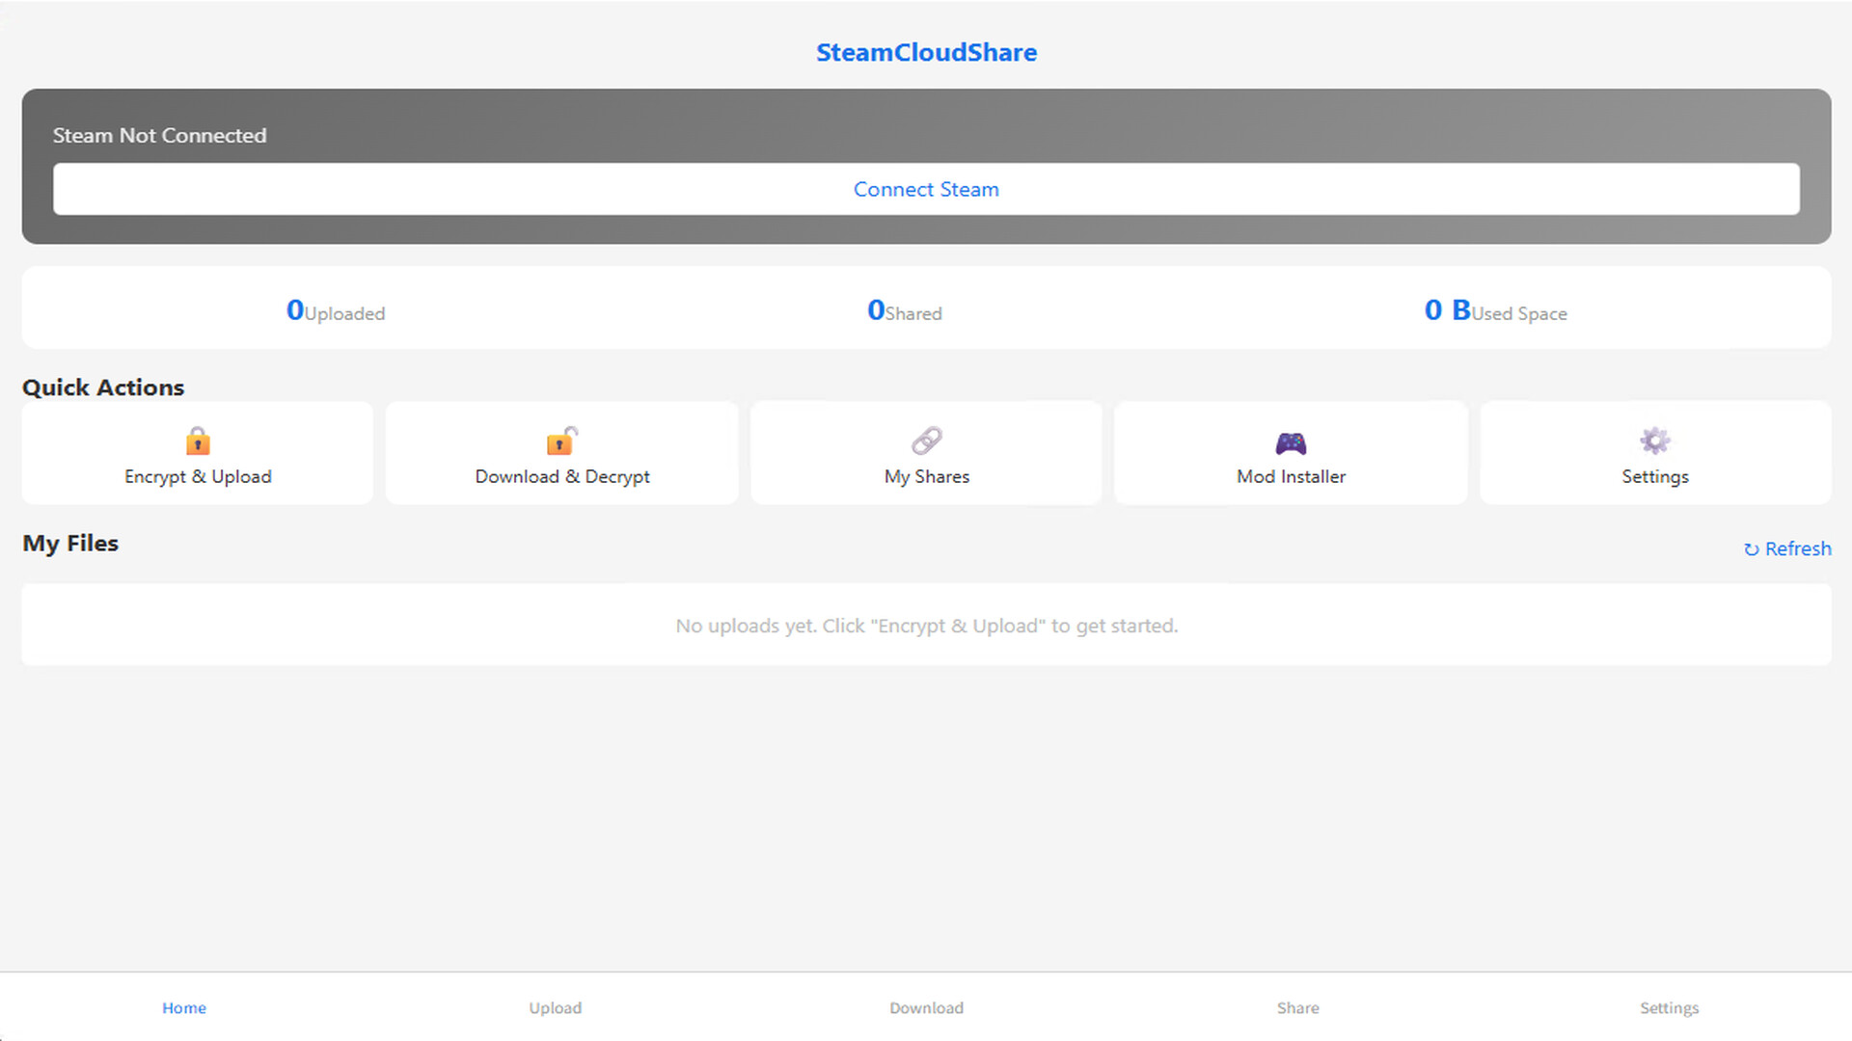Click the SteamCloudShare title
Viewport: 1852px width, 1041px height.
(x=926, y=52)
